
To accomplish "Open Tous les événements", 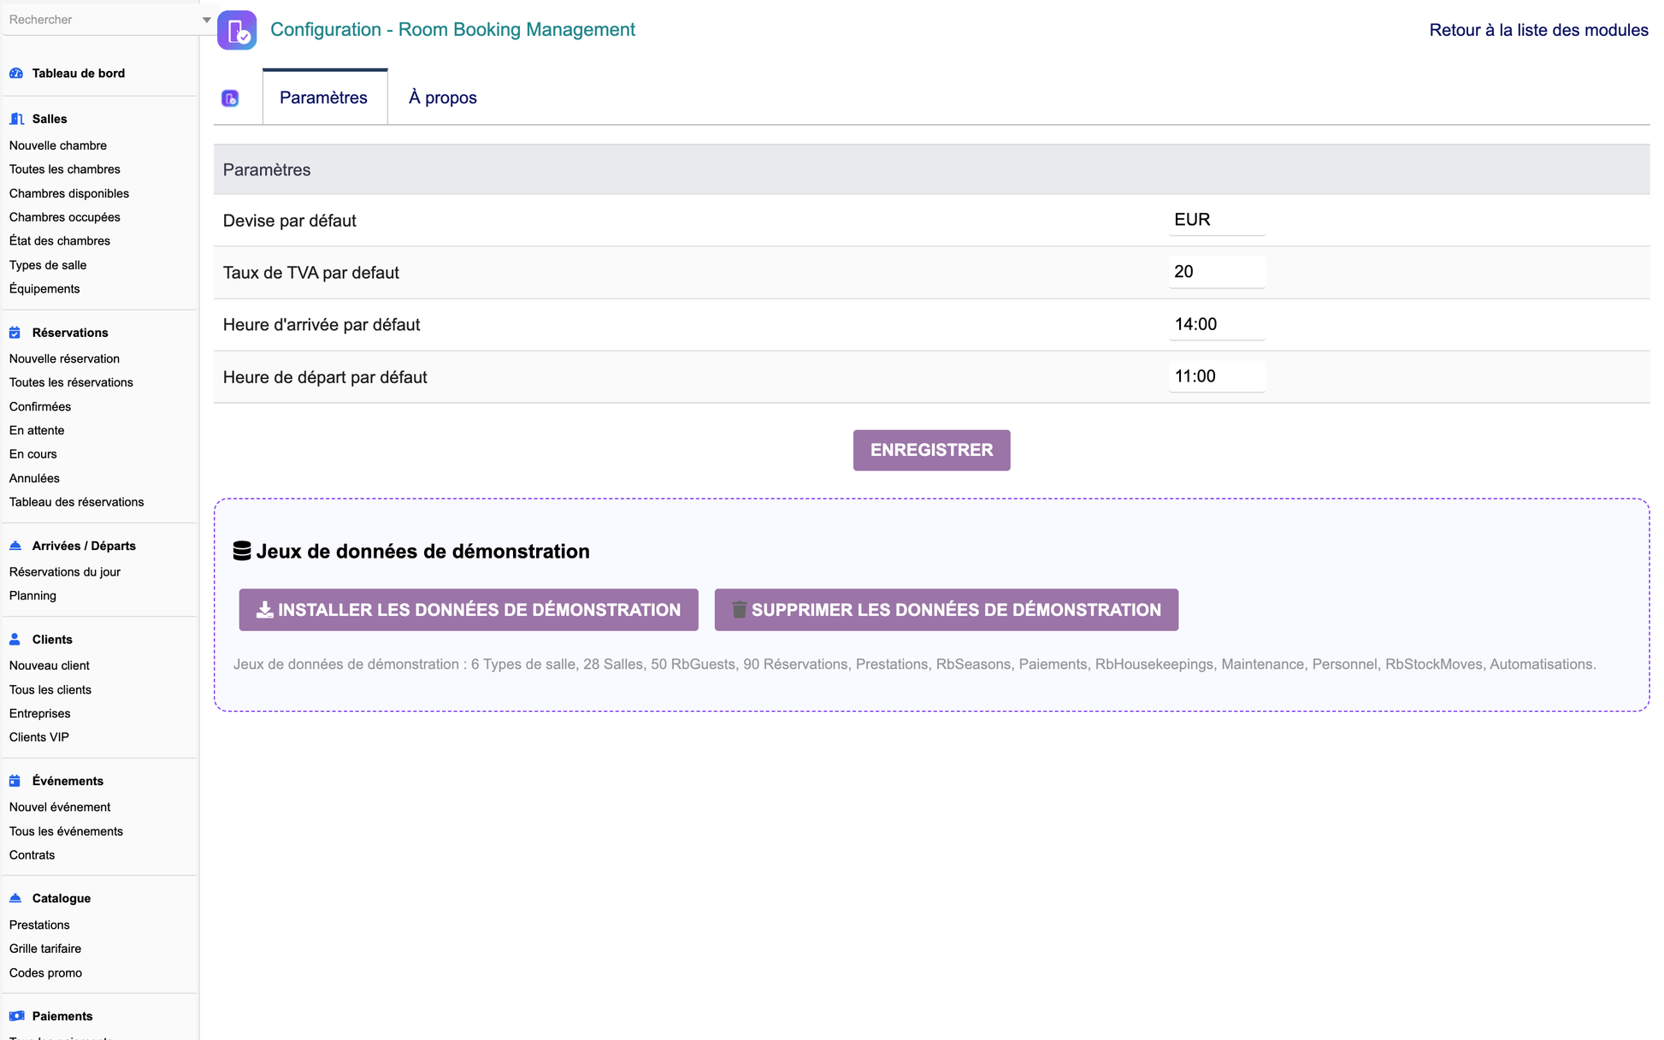I will coord(66,831).
